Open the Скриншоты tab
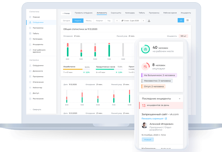Viewport: 222px width, 152px height. [x=116, y=13]
